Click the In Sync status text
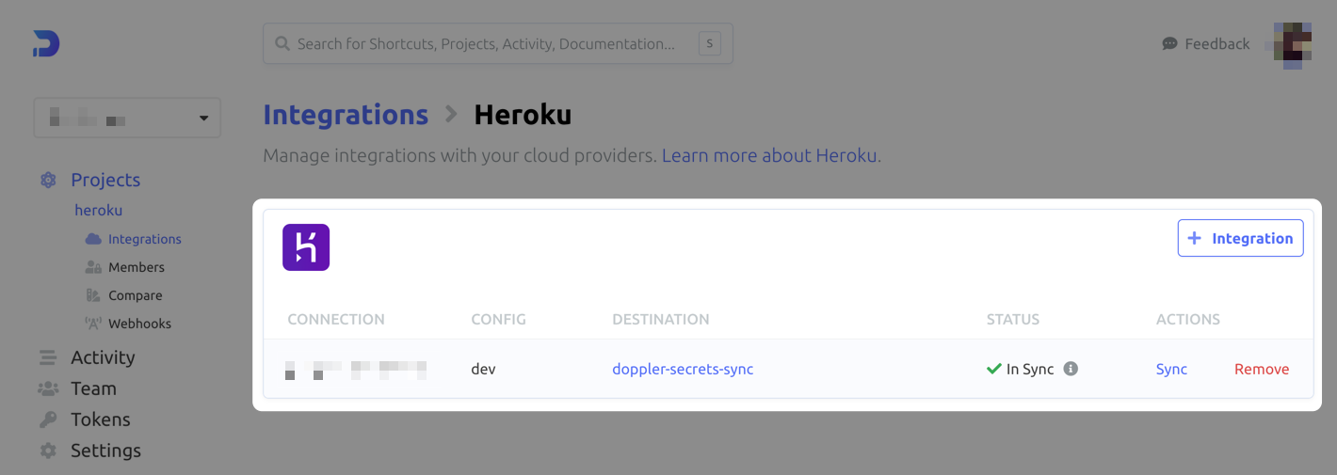The height and width of the screenshot is (475, 1337). coord(1030,369)
